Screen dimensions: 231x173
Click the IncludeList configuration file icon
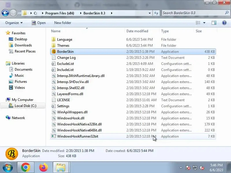(x=54, y=69)
